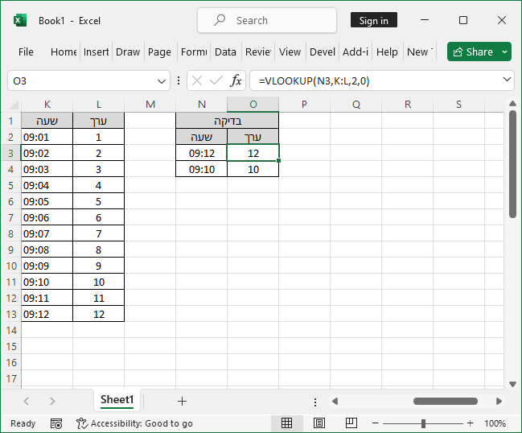This screenshot has width=522, height=433.
Task: Click the zoom out minus icon
Action: click(x=376, y=423)
